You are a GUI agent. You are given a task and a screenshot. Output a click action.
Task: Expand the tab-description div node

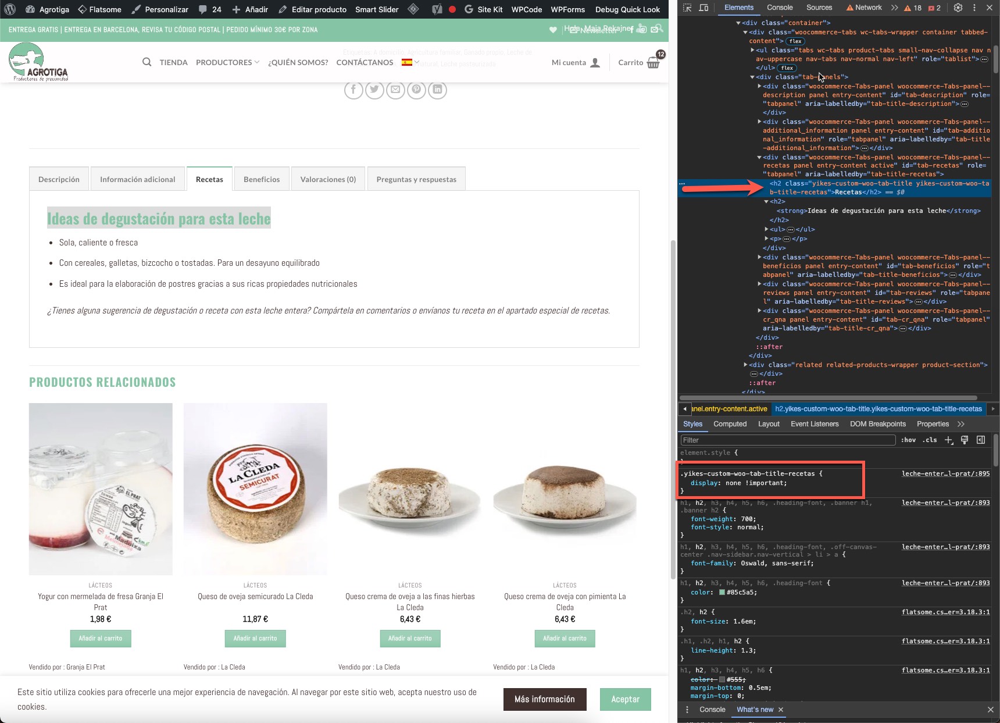coord(759,86)
